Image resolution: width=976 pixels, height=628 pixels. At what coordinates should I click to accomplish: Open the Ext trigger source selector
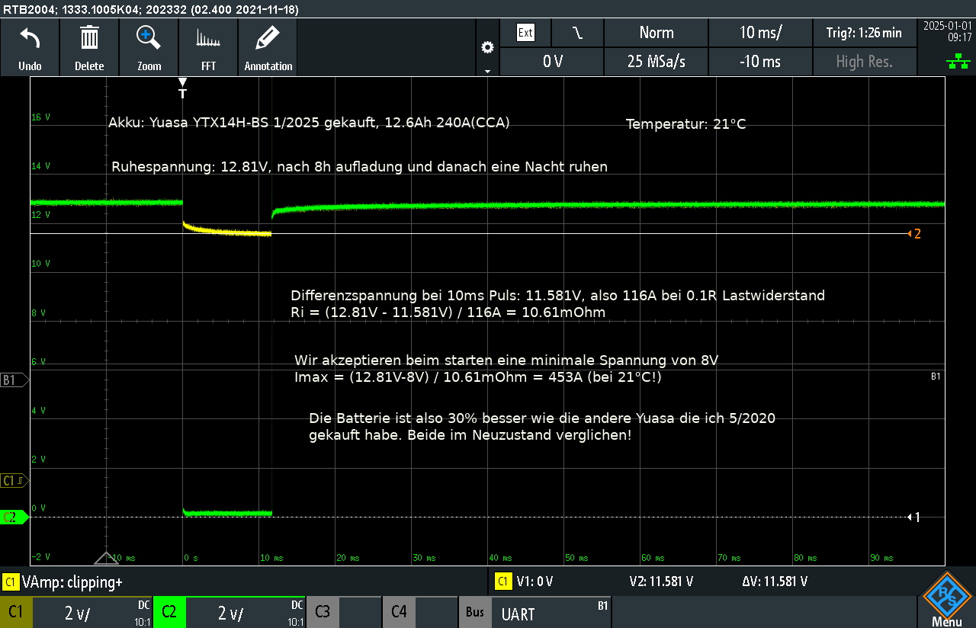pos(525,33)
